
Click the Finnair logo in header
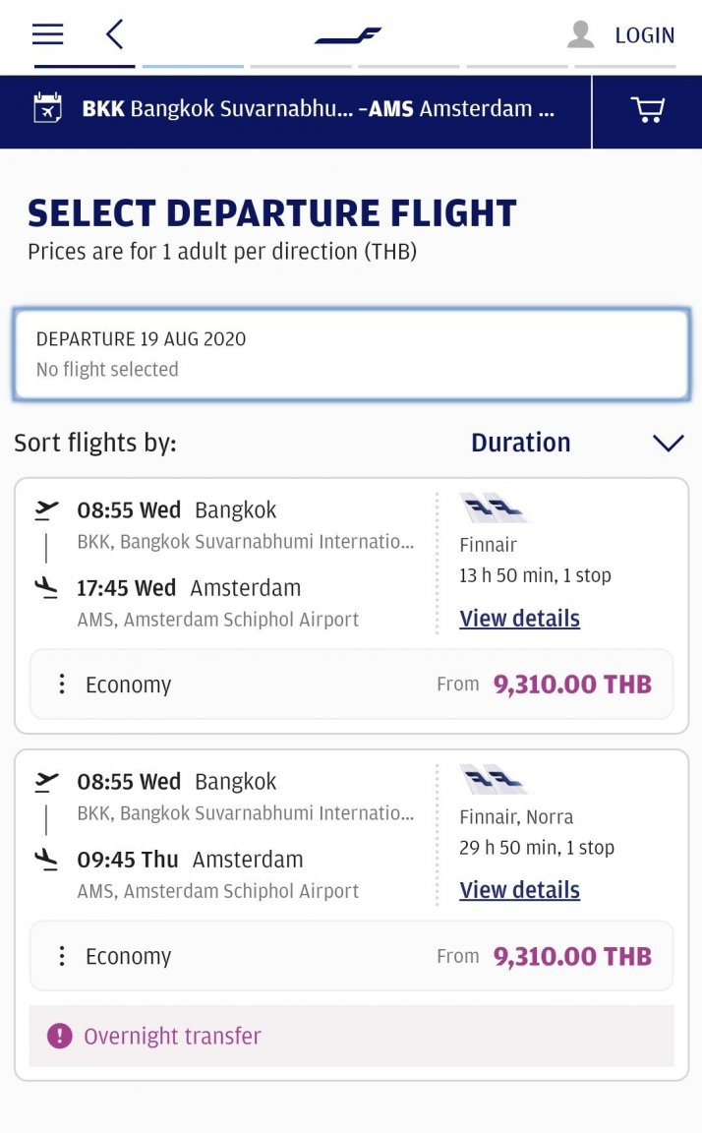click(348, 36)
